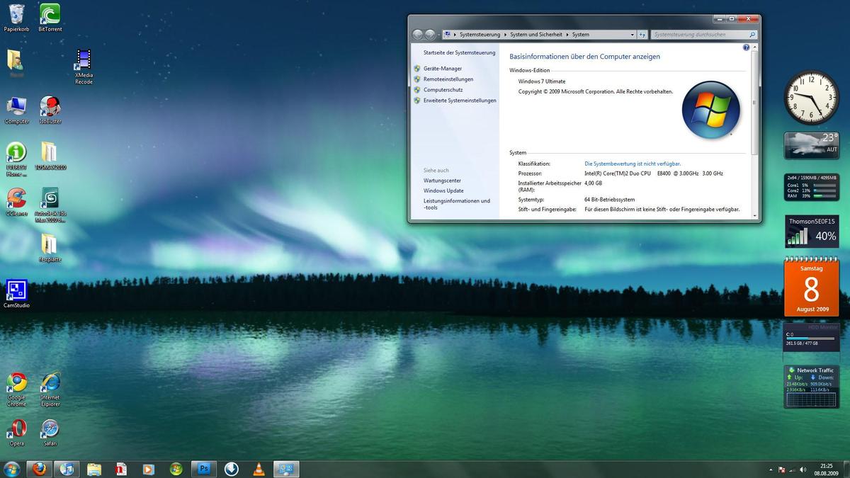850x478 pixels.
Task: Open Windows Explorer from the taskbar
Action: [94, 469]
